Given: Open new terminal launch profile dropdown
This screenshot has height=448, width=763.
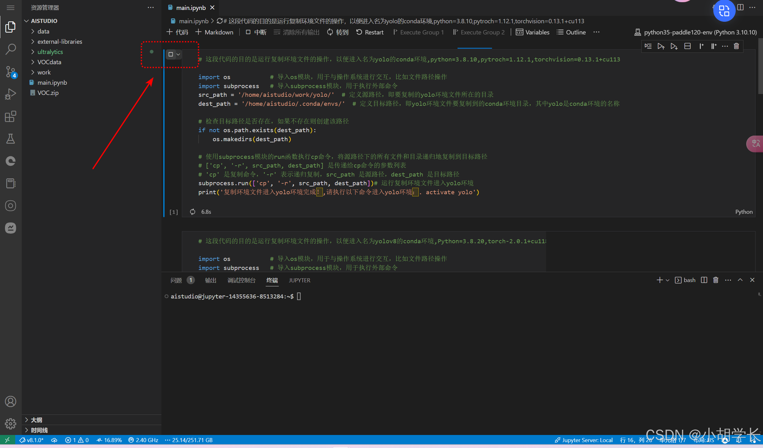Looking at the screenshot, I should [x=667, y=280].
